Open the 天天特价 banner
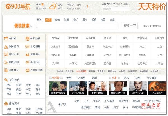Screen dimensions: 168x116 pos(152,7)
